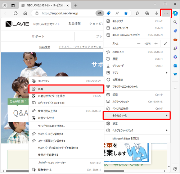Zoom out with the minus button
The width and height of the screenshot is (180, 174).
coord(139,43)
